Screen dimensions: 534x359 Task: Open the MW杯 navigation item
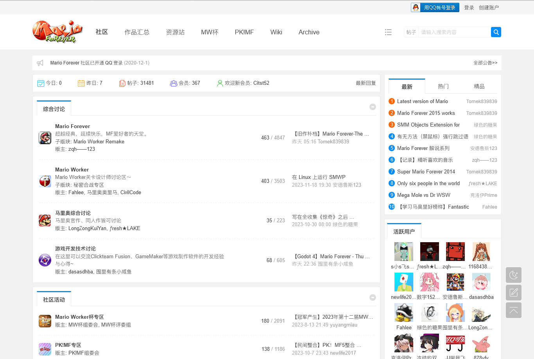pos(210,32)
